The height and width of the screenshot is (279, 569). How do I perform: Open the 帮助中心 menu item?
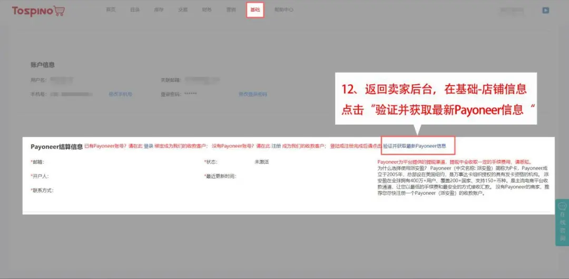pyautogui.click(x=284, y=10)
